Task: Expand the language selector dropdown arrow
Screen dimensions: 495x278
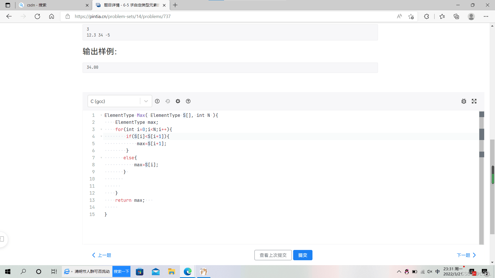Action: tap(146, 101)
